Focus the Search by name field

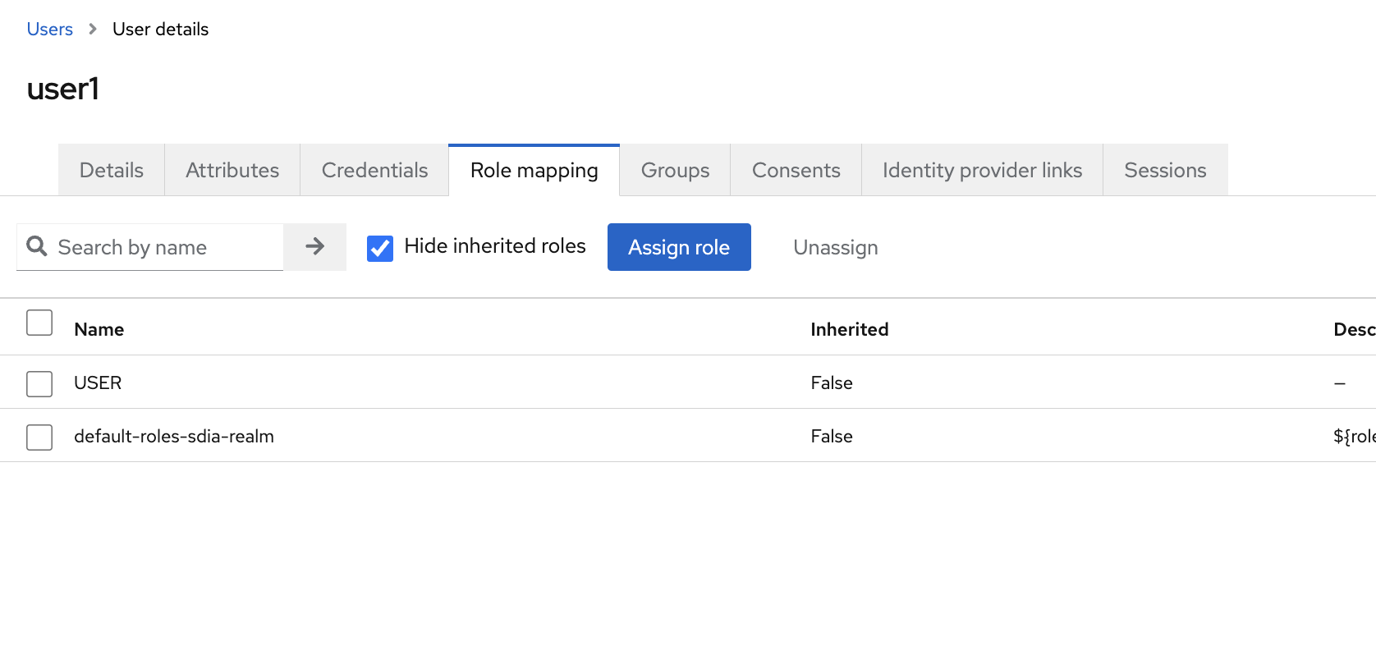164,247
